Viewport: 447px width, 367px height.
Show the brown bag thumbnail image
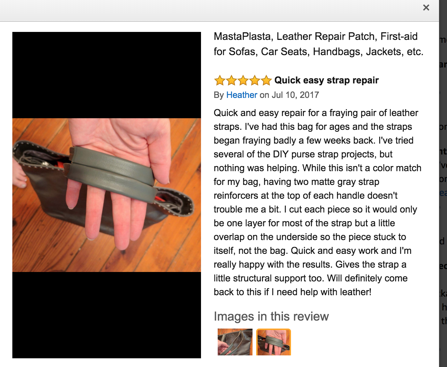pos(235,342)
